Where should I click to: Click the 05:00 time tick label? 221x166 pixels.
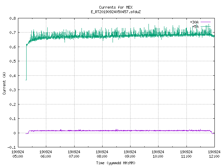[x=18, y=156]
